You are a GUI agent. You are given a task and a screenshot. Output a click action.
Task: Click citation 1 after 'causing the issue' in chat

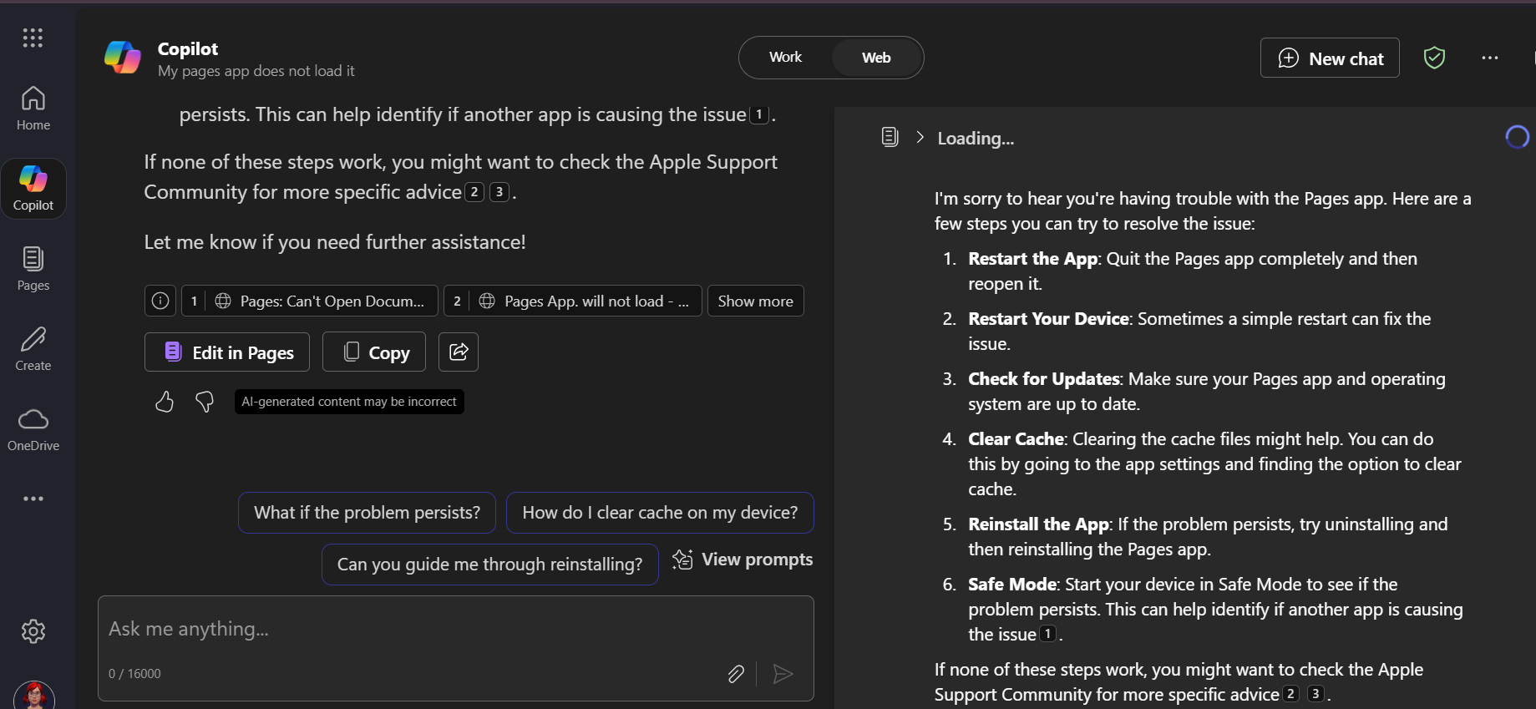pos(759,115)
